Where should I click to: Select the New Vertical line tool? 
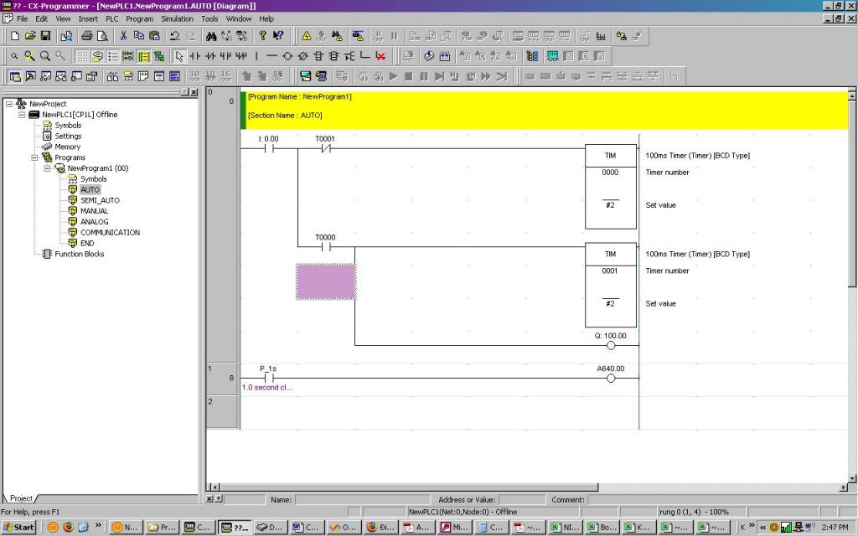(x=258, y=56)
